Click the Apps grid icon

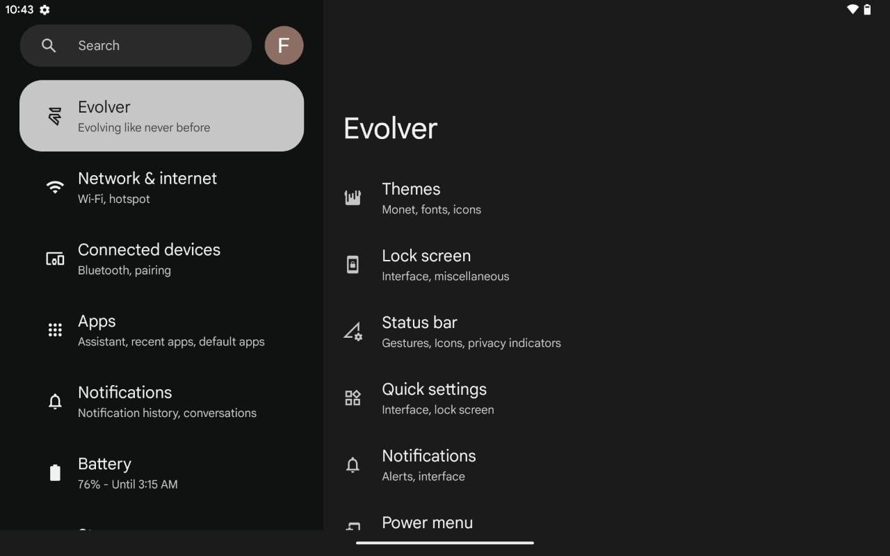point(55,330)
